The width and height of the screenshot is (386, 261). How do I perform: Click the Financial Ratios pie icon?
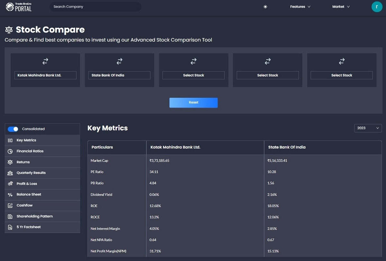tap(10, 151)
